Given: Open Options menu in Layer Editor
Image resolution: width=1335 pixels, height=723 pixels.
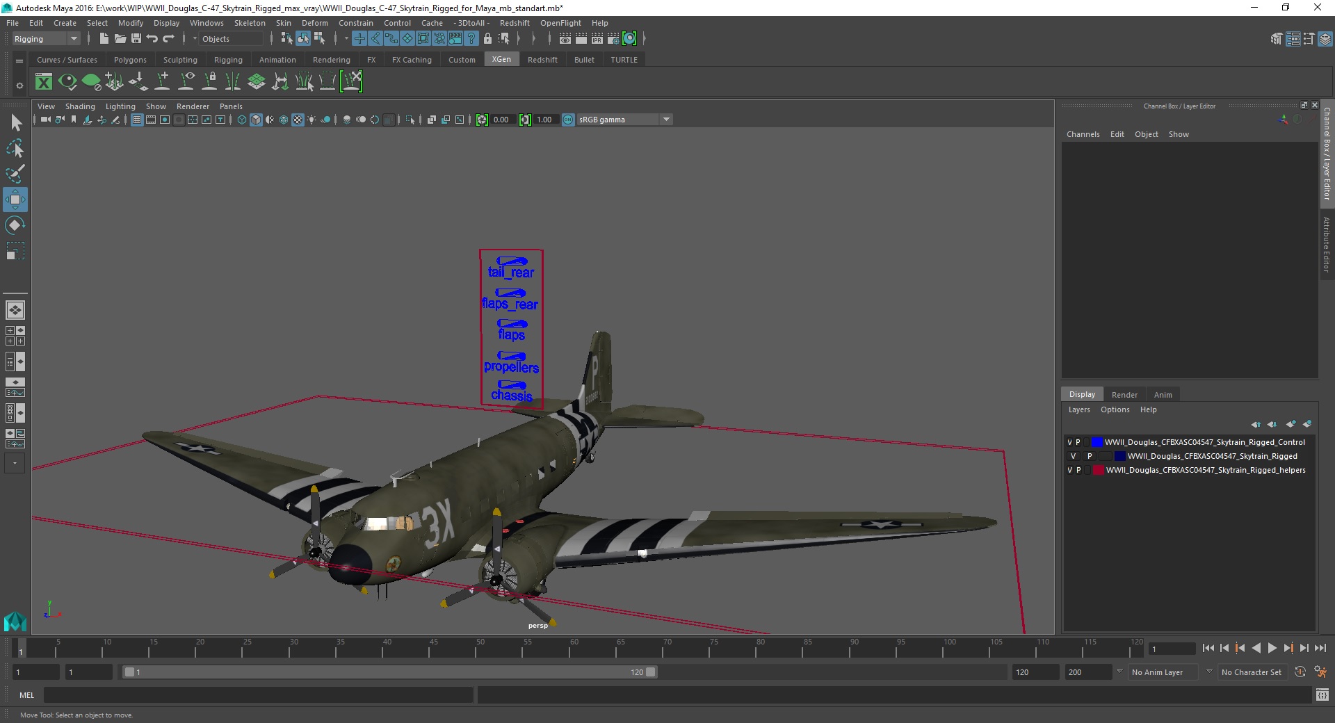Looking at the screenshot, I should tap(1115, 409).
